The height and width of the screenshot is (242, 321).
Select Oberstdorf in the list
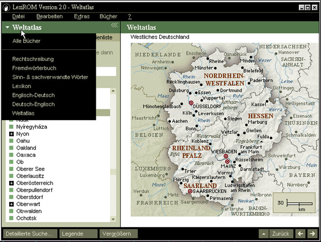[x=30, y=197]
